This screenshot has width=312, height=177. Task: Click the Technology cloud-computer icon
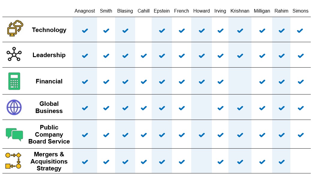(15, 28)
